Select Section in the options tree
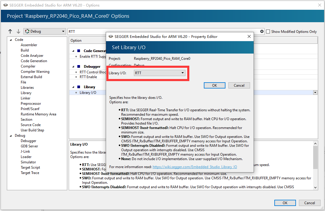The height and width of the screenshot is (211, 325). [x=26, y=120]
